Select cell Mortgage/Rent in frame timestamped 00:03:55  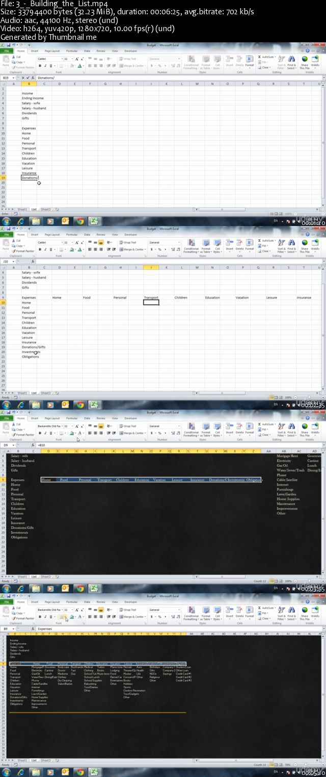(x=287, y=456)
